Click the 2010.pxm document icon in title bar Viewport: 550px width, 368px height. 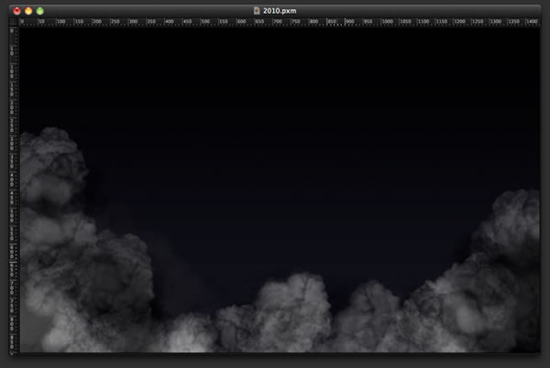pyautogui.click(x=257, y=11)
